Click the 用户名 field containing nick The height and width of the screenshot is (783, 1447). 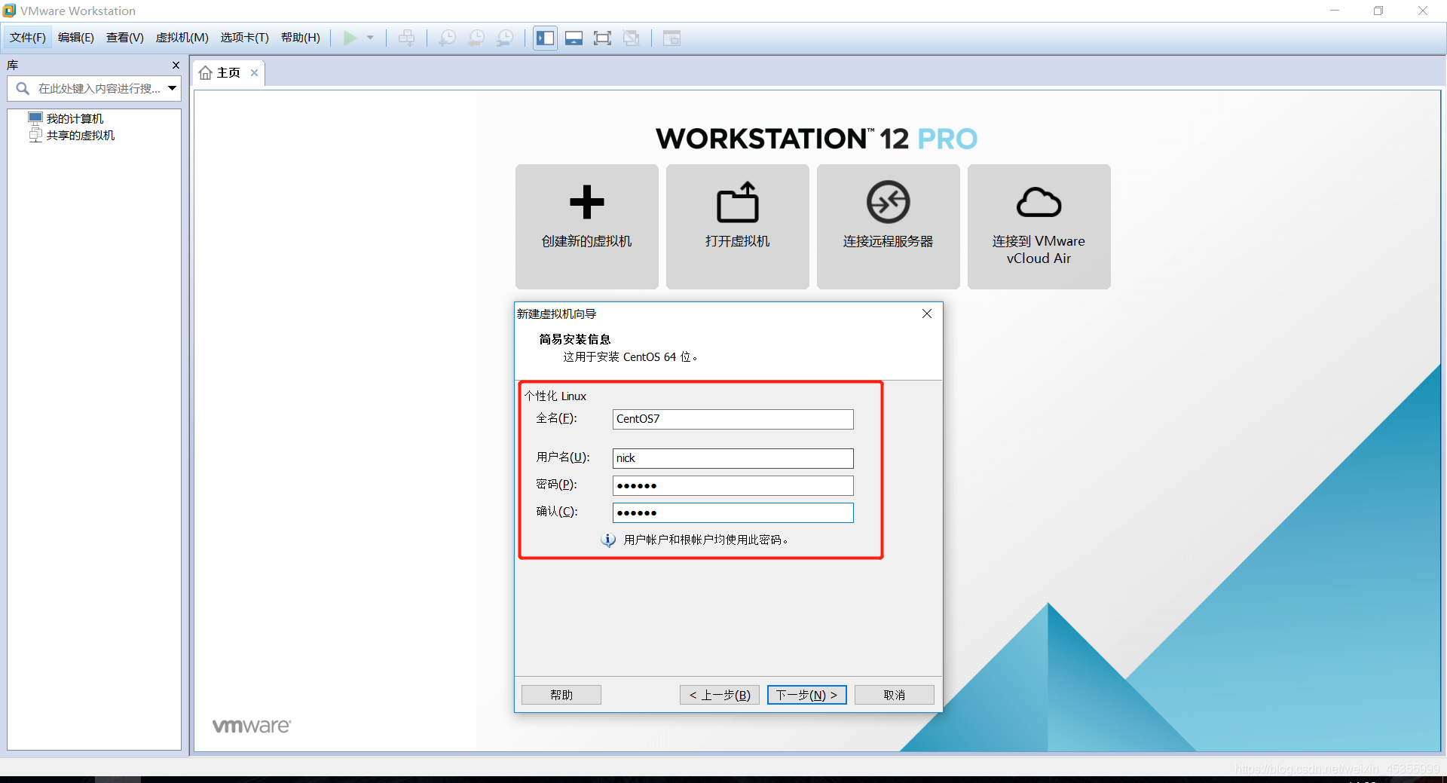pyautogui.click(x=733, y=458)
